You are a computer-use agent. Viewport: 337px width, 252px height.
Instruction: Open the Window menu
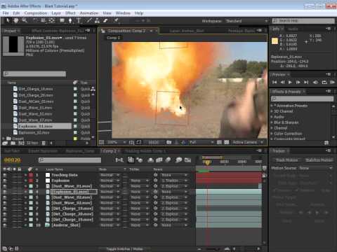pyautogui.click(x=123, y=13)
